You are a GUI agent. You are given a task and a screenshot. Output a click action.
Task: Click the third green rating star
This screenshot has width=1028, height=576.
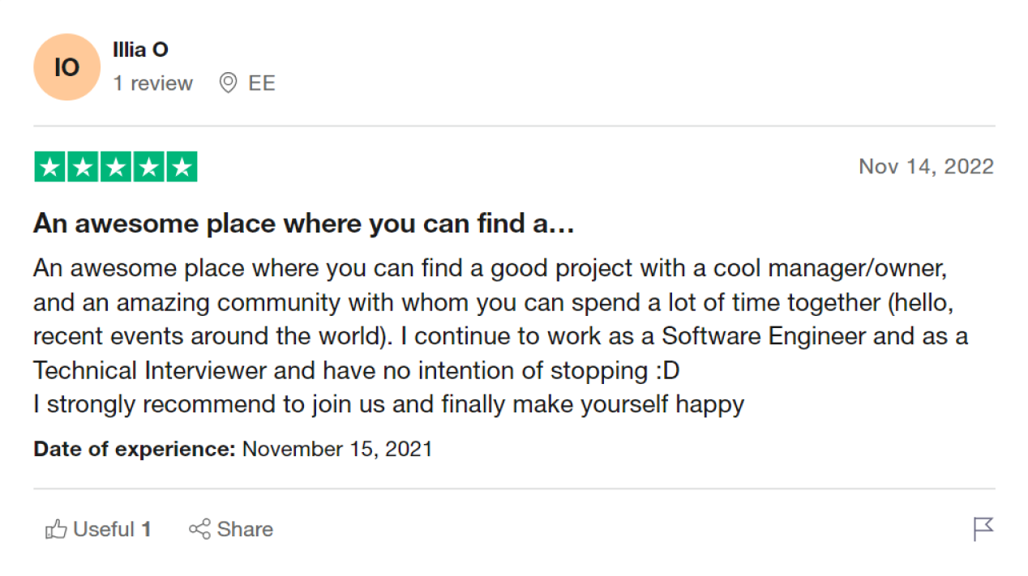(x=116, y=167)
